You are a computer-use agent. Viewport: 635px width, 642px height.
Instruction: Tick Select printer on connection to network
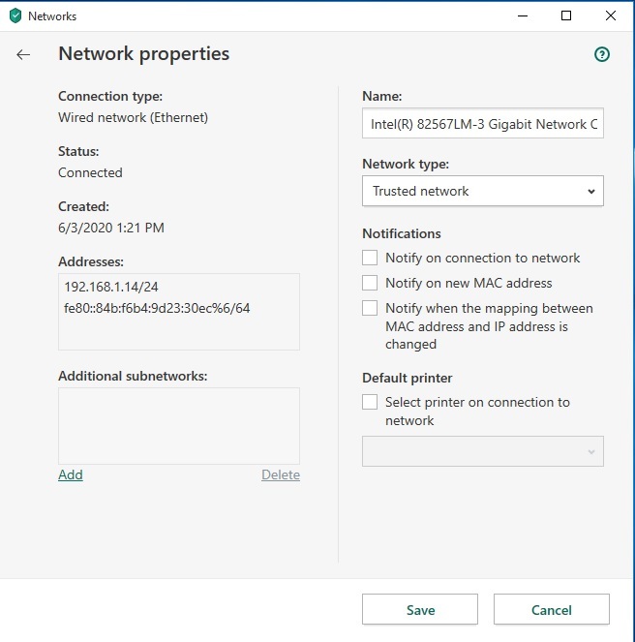tap(370, 402)
